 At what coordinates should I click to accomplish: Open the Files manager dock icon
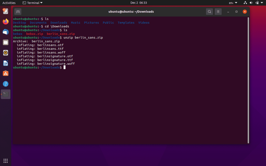[x=6, y=42]
